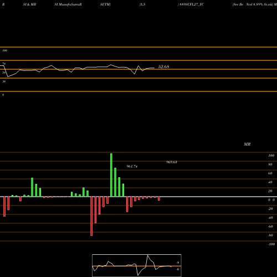Click the 'SI(TM)' header text
Image resolution: width=277 pixels, height=277 pixels.
(x=105, y=4)
